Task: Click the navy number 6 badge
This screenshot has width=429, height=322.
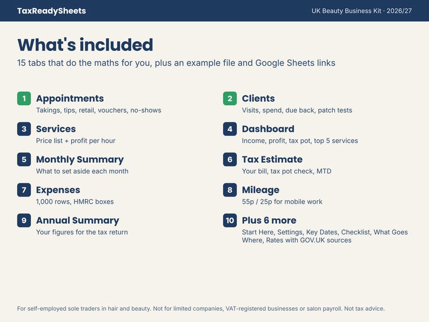Action: [230, 159]
